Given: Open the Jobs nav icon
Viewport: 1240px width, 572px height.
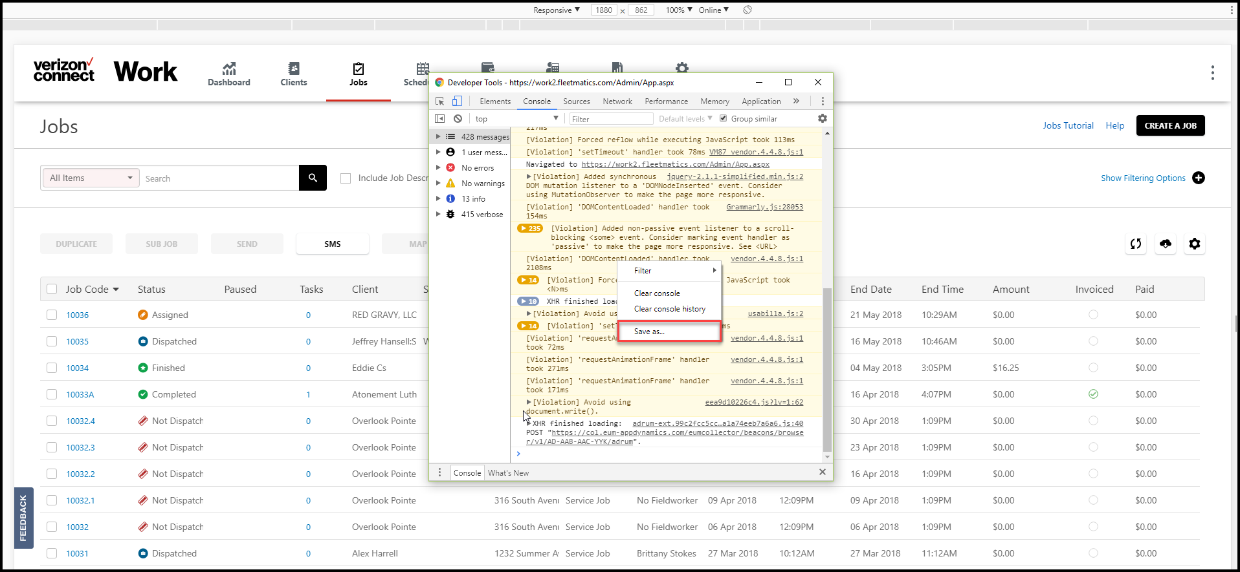Looking at the screenshot, I should [x=359, y=69].
